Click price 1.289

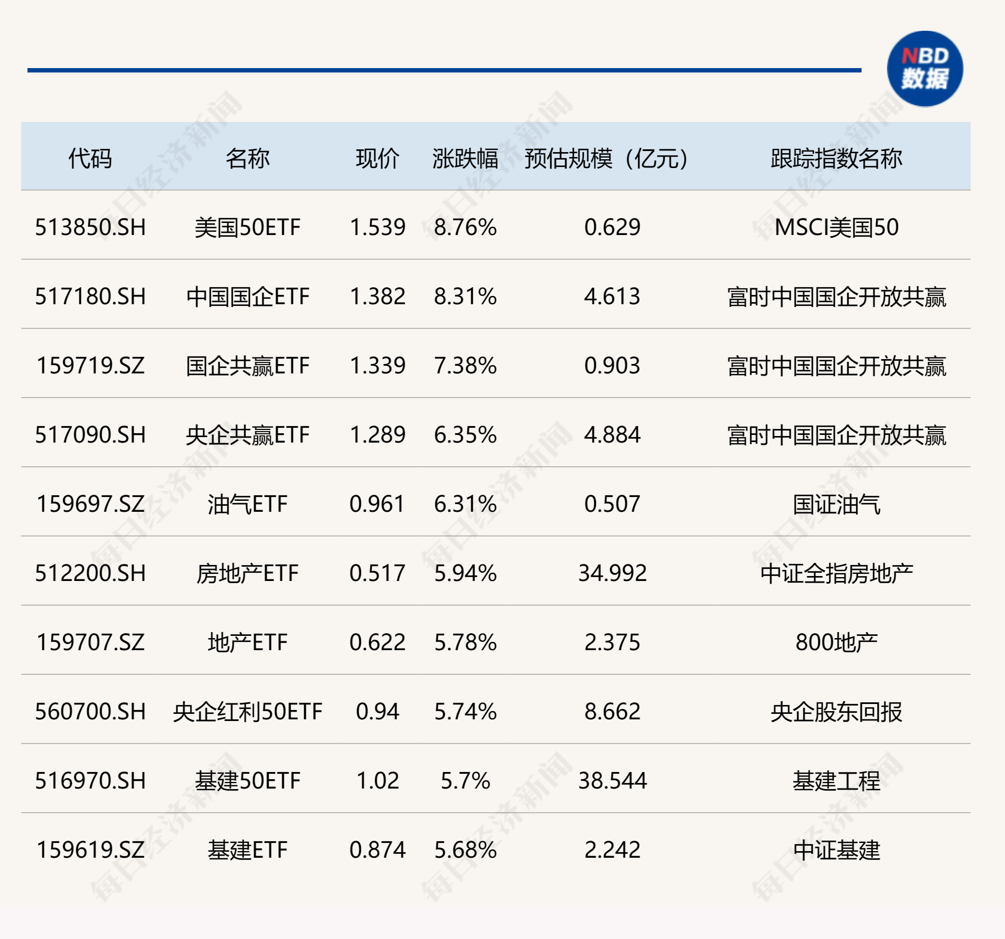click(378, 435)
